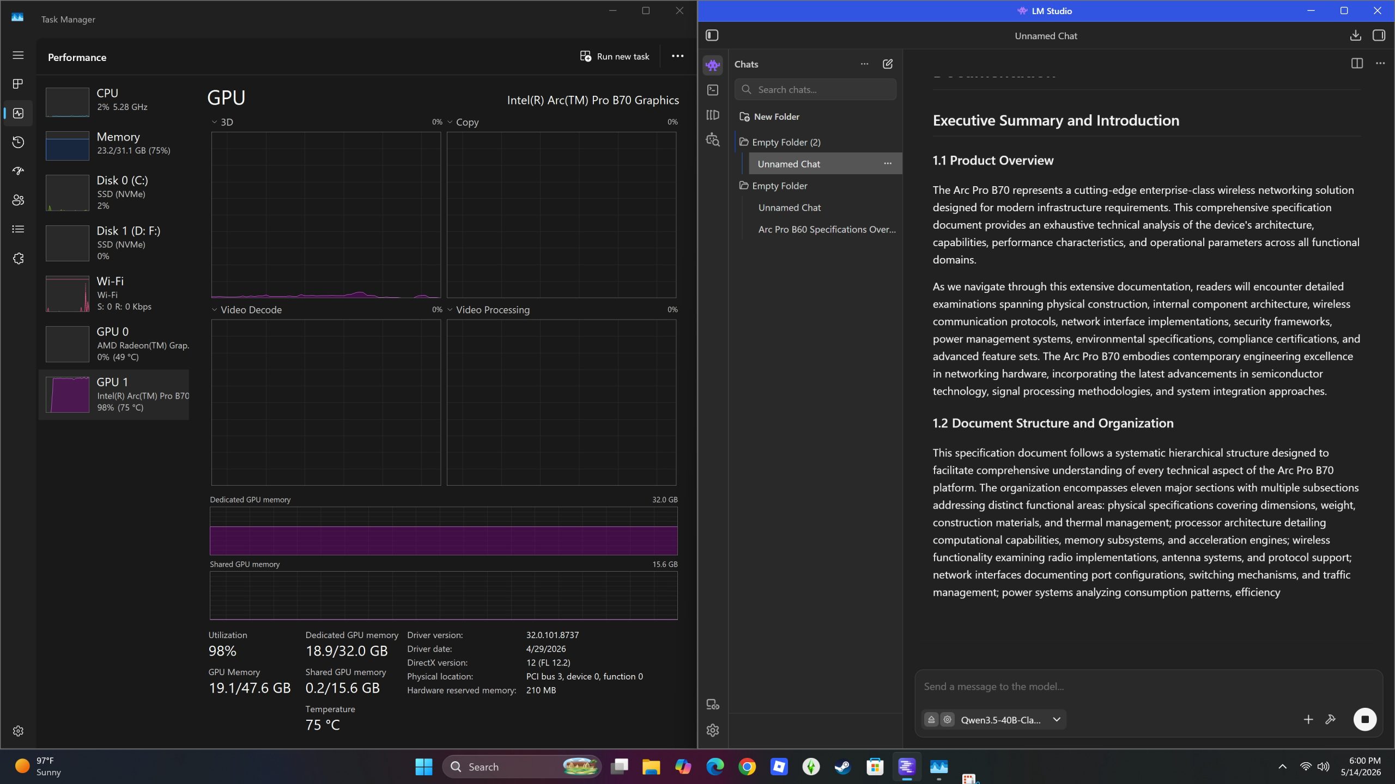This screenshot has height=784, width=1395.
Task: Open Task Manager more options ellipsis
Action: (x=677, y=56)
